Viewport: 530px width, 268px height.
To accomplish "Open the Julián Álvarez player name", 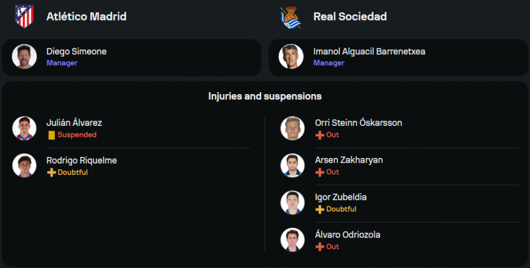I will (x=74, y=123).
